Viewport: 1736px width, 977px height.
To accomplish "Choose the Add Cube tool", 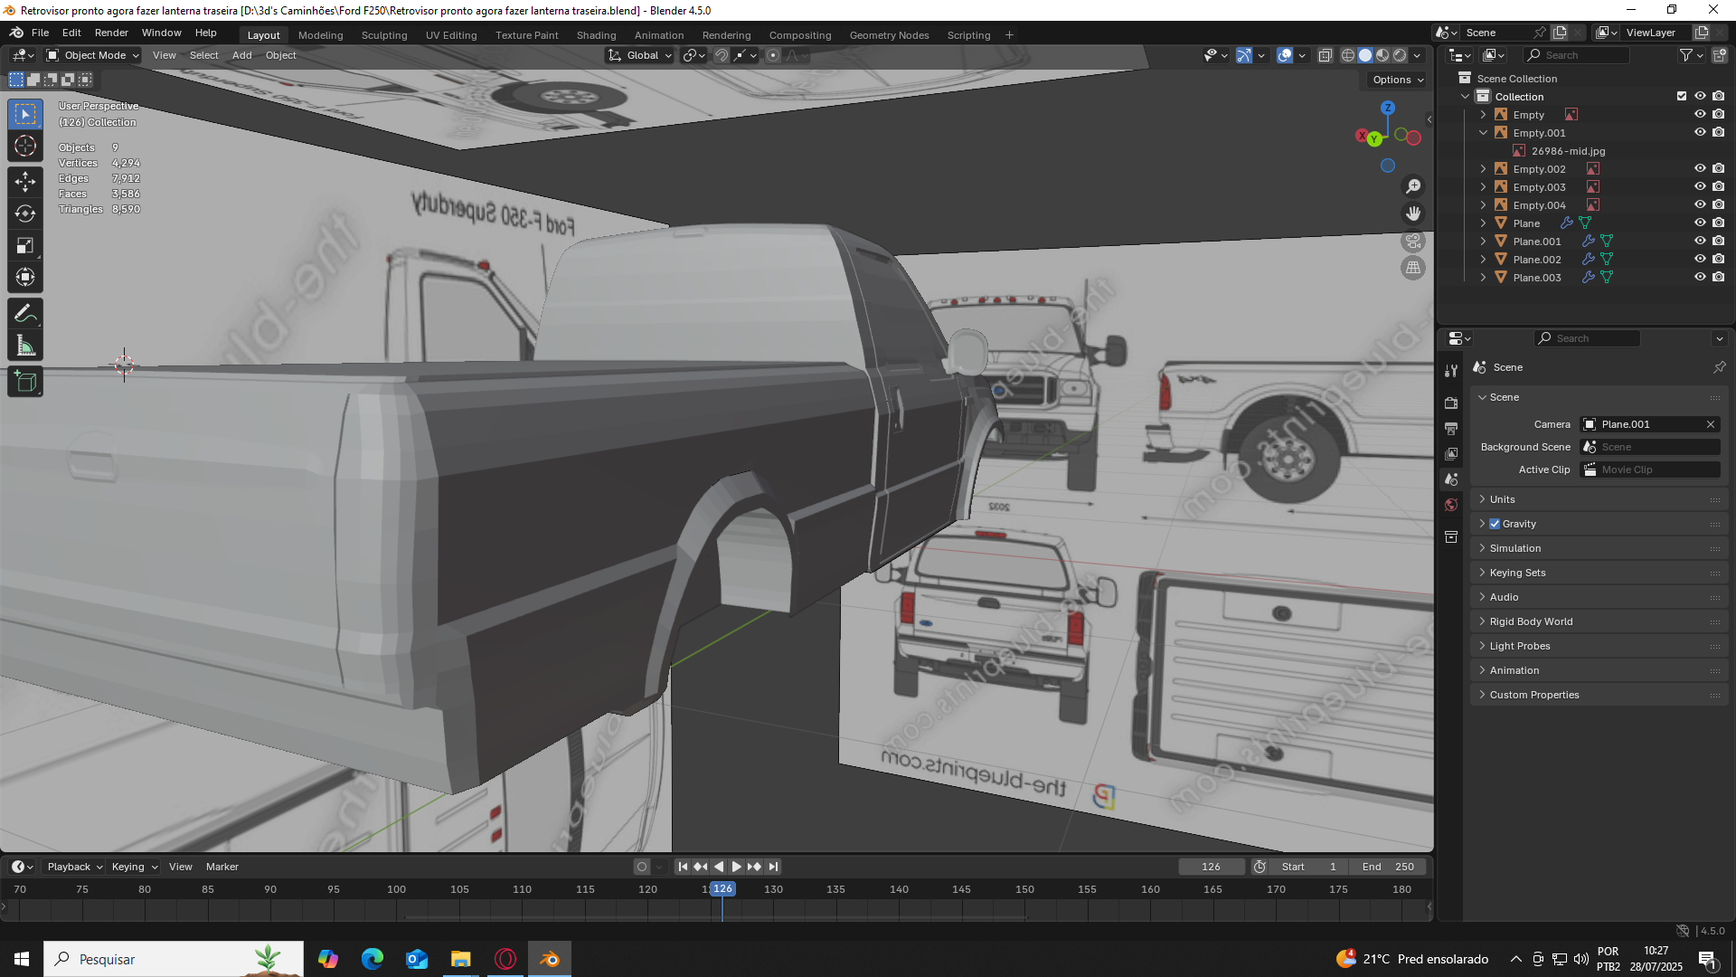I will click(25, 383).
